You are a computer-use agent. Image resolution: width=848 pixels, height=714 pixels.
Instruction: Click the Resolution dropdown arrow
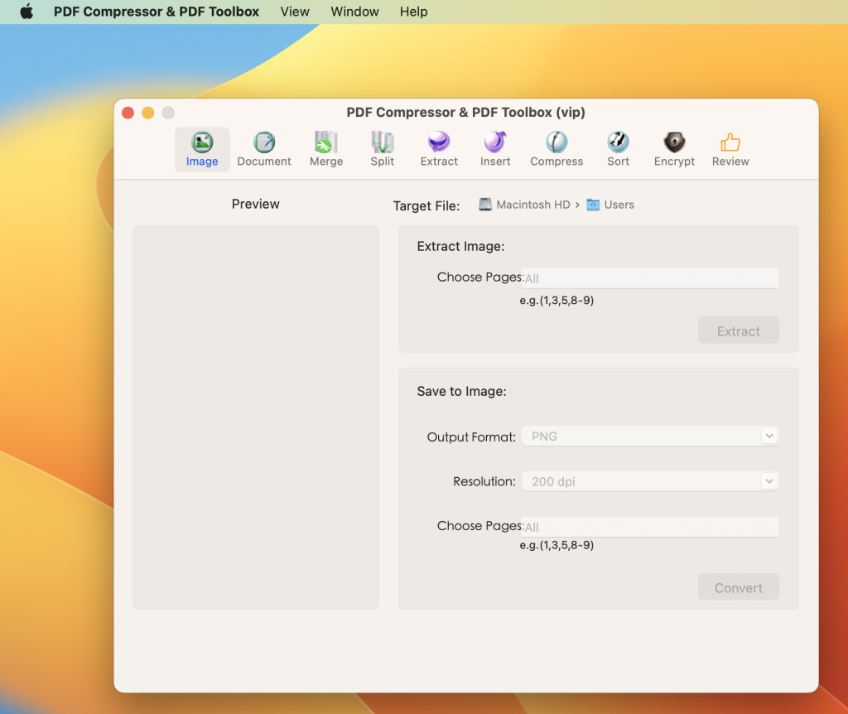(x=769, y=481)
